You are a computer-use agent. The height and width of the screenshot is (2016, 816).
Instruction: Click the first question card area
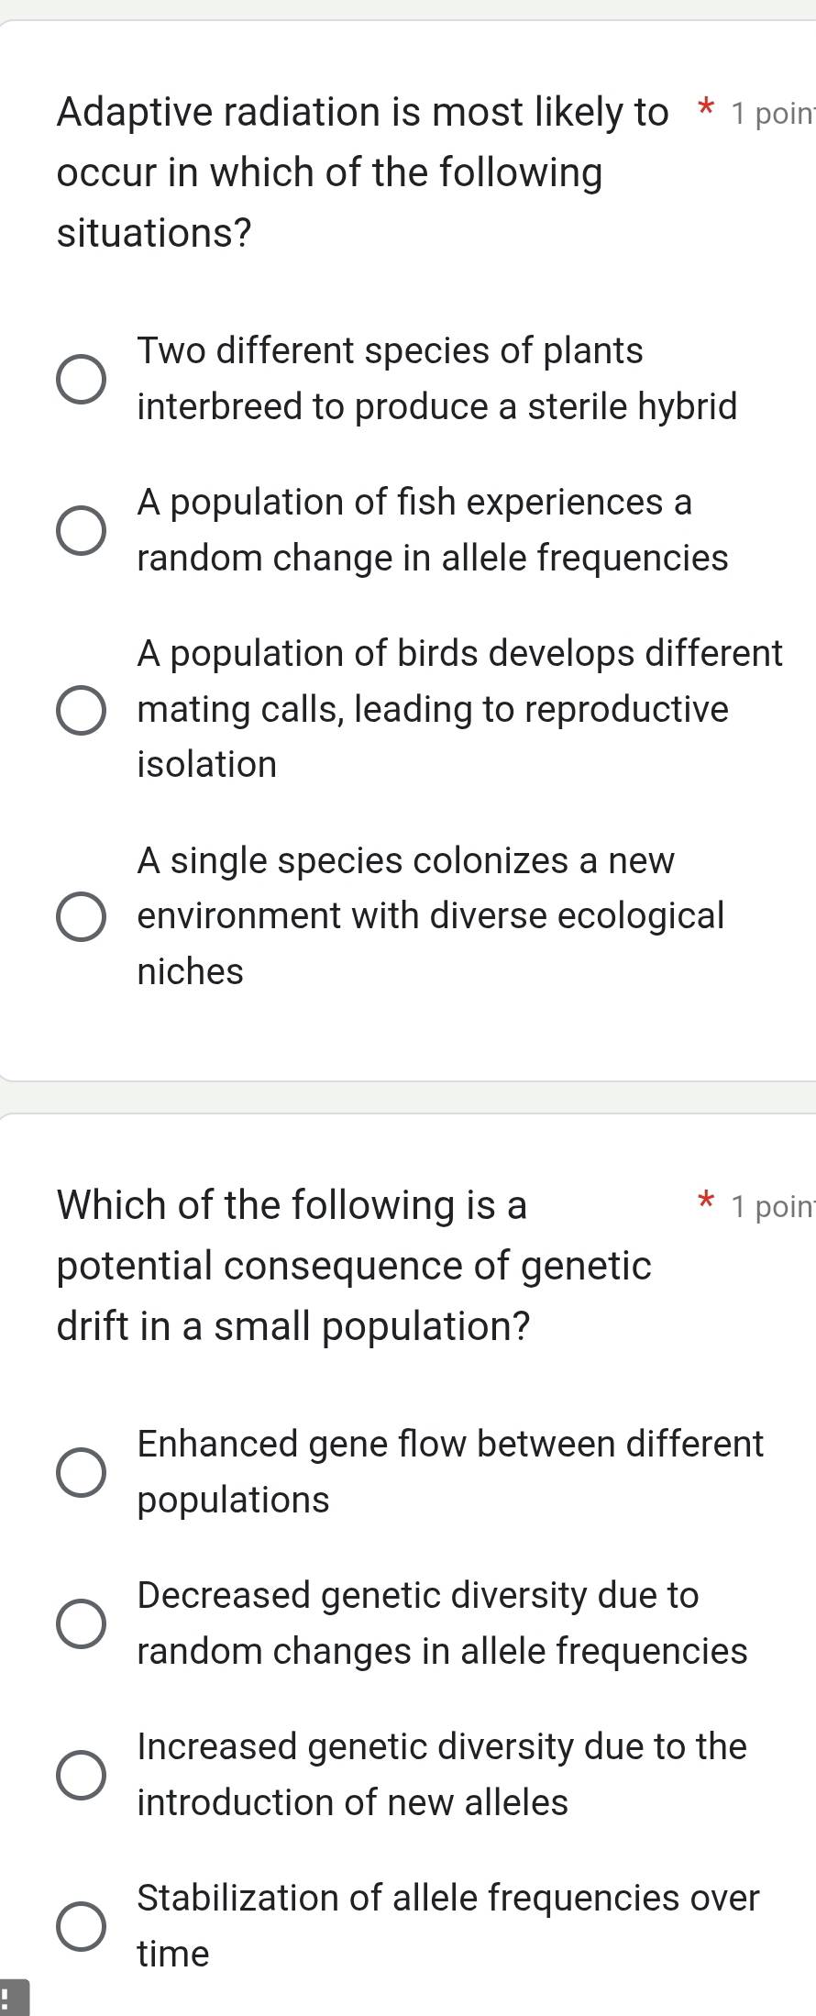coord(408,550)
